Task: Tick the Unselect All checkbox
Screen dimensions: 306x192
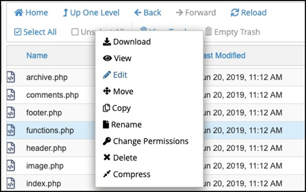Action: (75, 32)
